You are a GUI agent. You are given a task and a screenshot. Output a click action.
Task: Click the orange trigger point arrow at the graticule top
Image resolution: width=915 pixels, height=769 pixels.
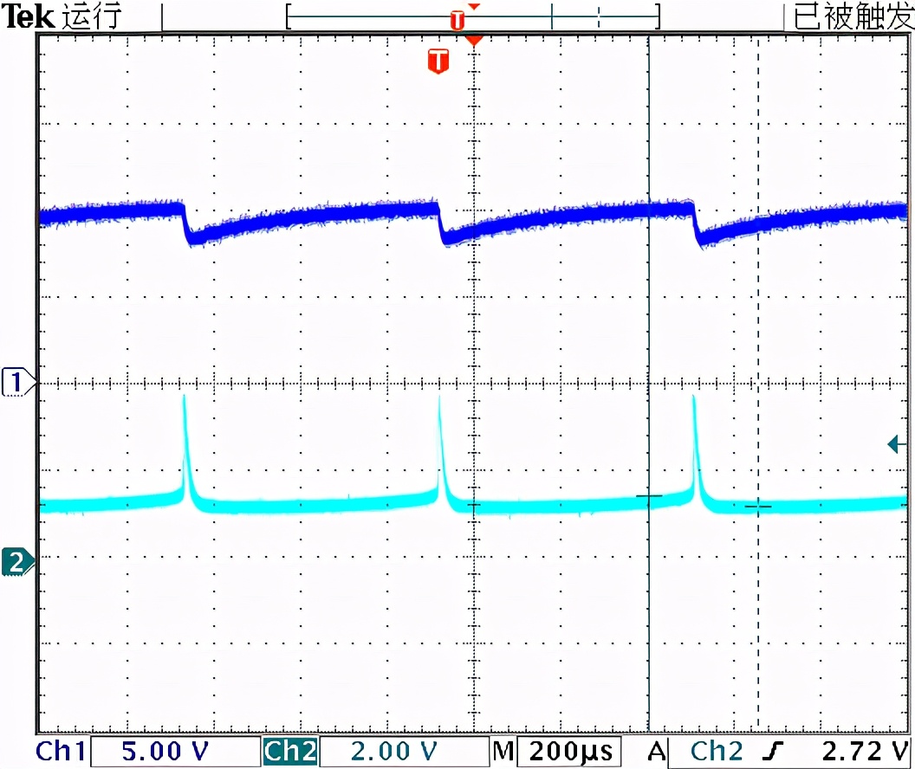click(474, 41)
